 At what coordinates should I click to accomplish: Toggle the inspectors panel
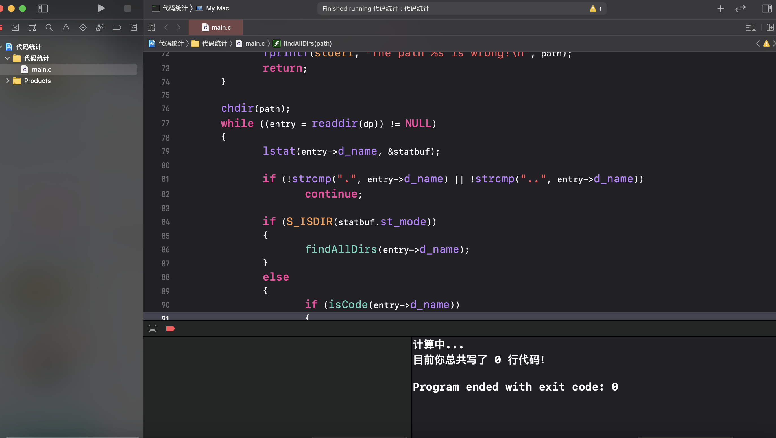pos(767,8)
